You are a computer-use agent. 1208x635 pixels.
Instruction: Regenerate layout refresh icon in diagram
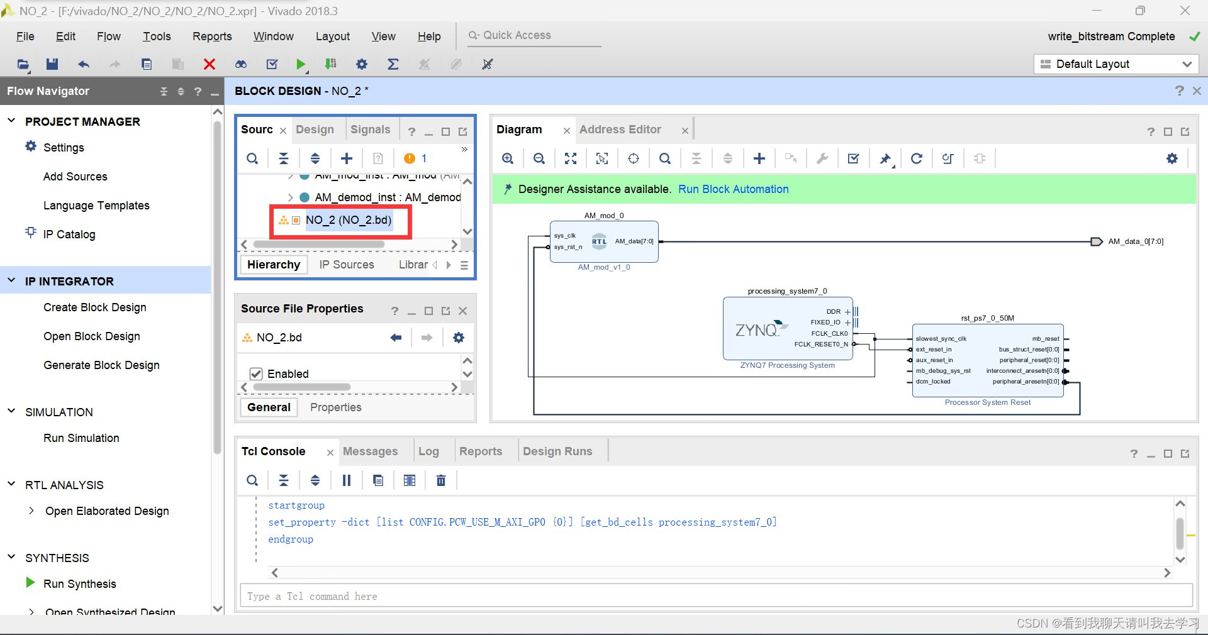(917, 158)
